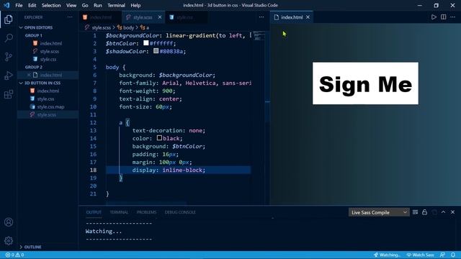Split the right editor group
This screenshot has height=259, width=461.
pyautogui.click(x=444, y=17)
